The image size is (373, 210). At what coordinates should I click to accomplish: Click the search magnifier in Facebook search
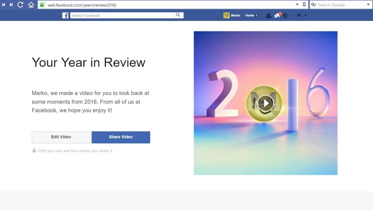178,15
